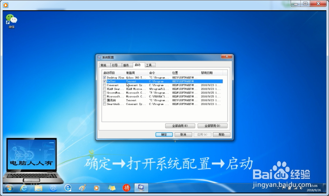This screenshot has width=329, height=196.
Task: Enable the Conexant startup item checkbox
Action: [x=105, y=85]
